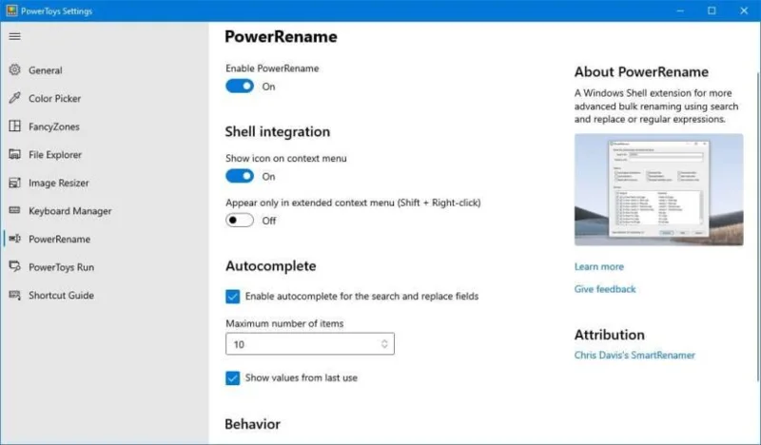This screenshot has height=445, width=761.
Task: Click the vertical scrollbar on right edge
Action: click(758, 225)
